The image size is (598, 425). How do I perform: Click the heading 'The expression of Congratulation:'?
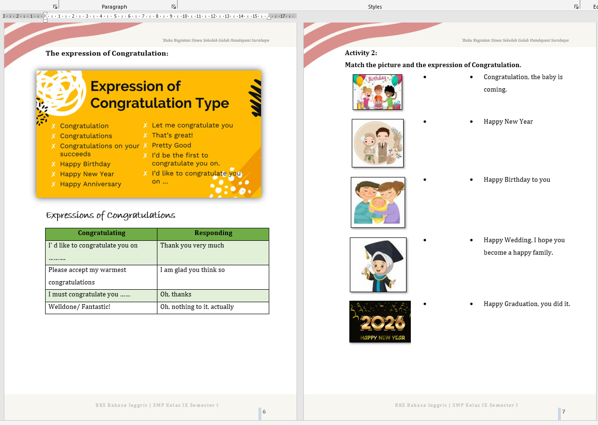tap(107, 53)
